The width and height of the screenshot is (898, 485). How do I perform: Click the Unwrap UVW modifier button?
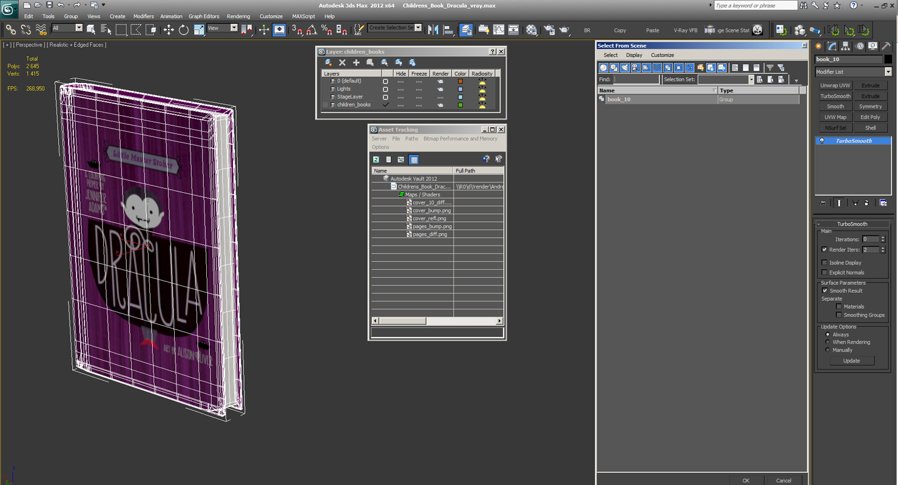point(836,85)
